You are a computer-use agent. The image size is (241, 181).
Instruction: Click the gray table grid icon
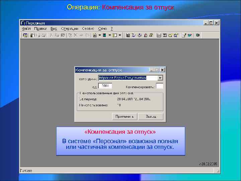click(x=159, y=35)
